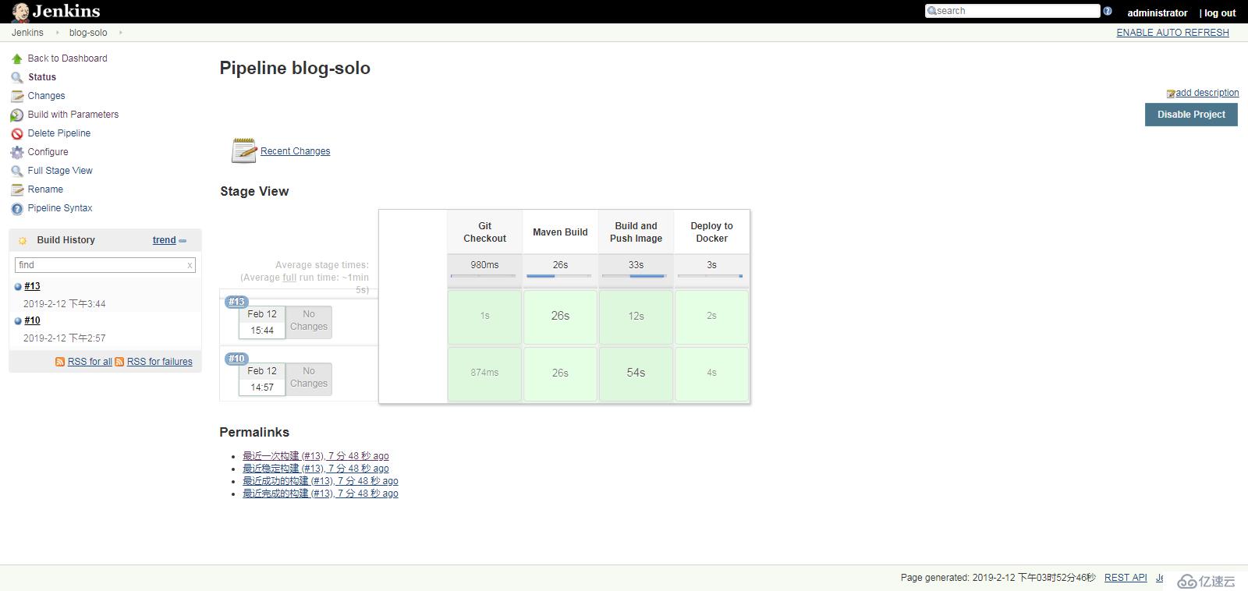1248x591 pixels.
Task: Click the Full Stage View magnifier icon
Action: click(17, 171)
